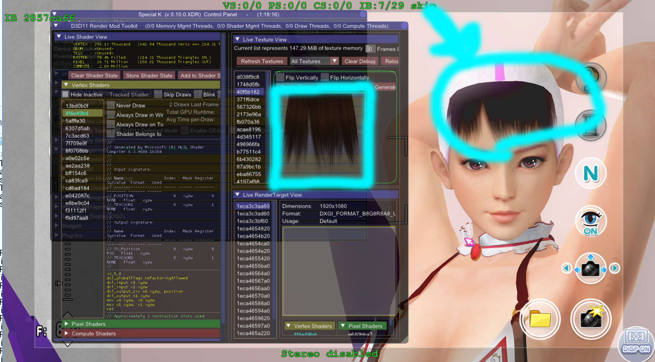This screenshot has width=655, height=362.
Task: Click the Frames input field
Action: click(370, 49)
